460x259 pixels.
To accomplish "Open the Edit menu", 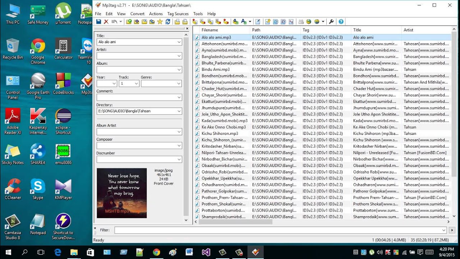I will [109, 14].
